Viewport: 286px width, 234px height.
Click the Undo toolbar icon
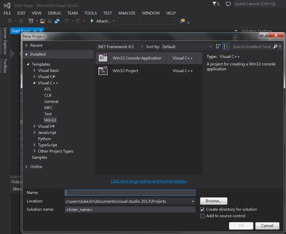pyautogui.click(x=67, y=21)
